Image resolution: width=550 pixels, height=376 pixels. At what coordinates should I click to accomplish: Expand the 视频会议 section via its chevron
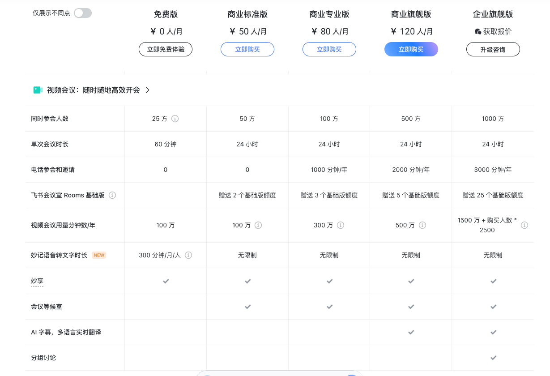(148, 90)
